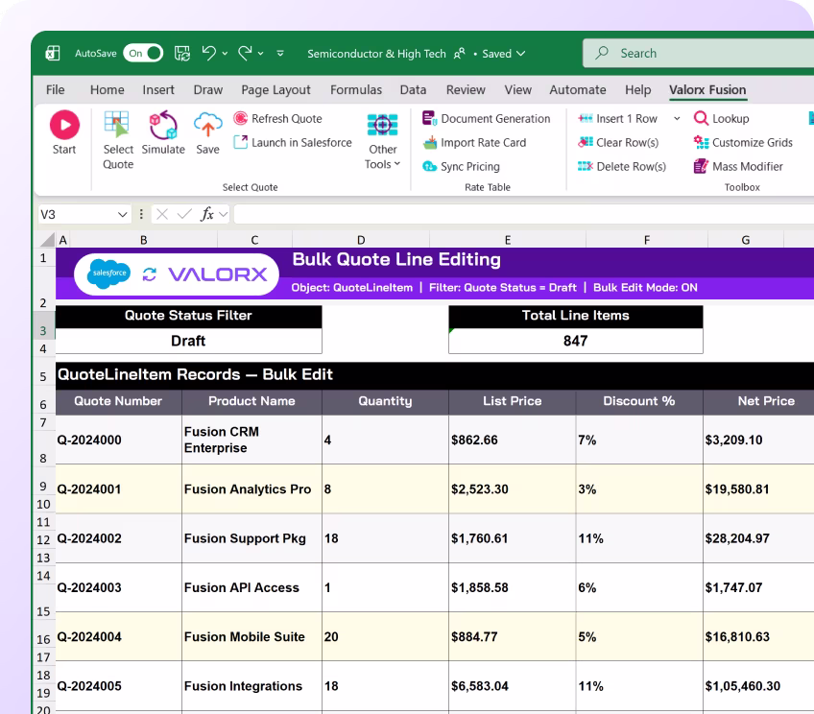Image resolution: width=814 pixels, height=714 pixels.
Task: Open the Lookup tool
Action: [722, 118]
